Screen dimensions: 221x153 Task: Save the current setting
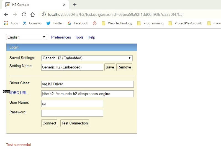pyautogui.click(x=110, y=67)
